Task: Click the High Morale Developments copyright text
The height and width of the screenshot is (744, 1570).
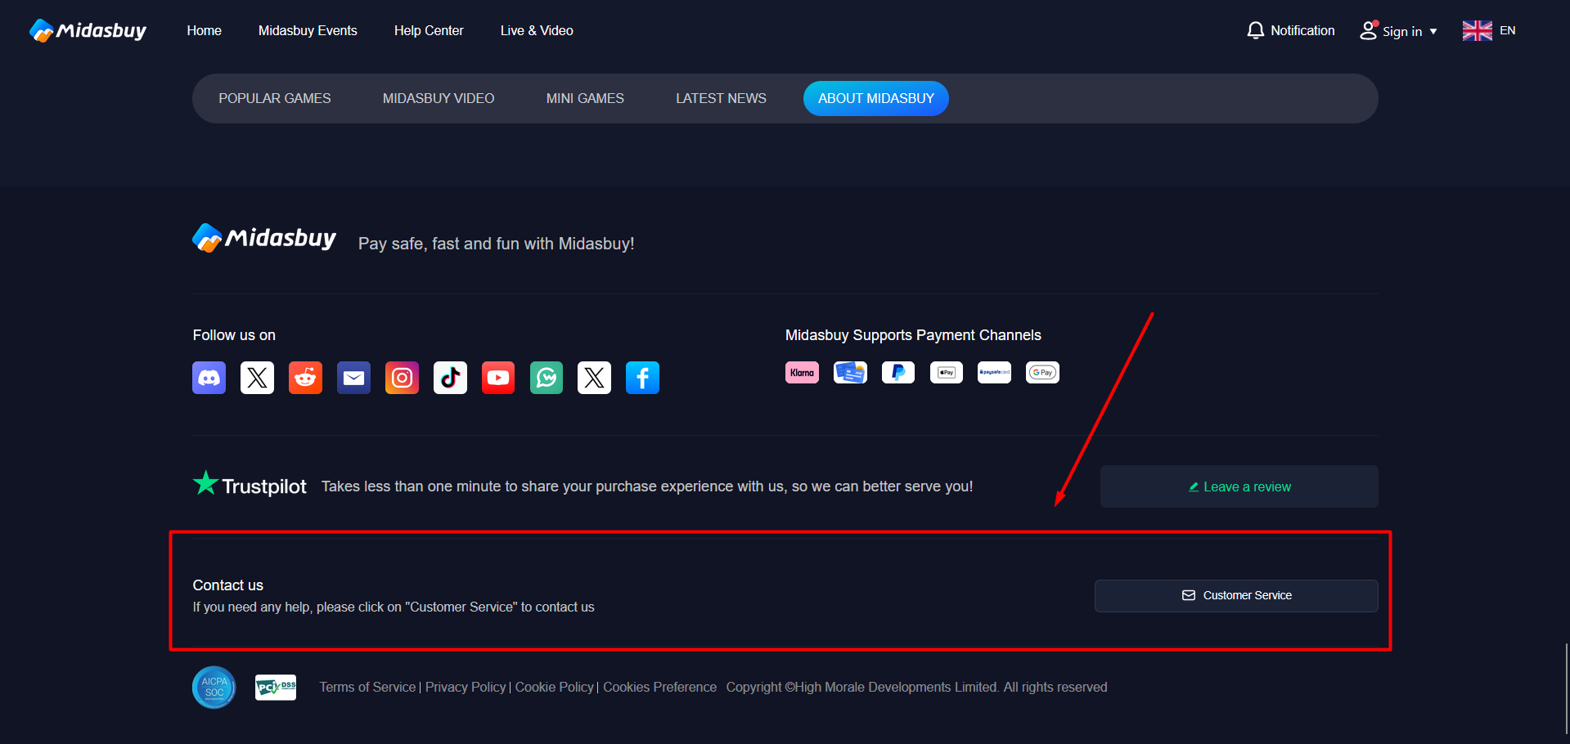Action: pos(916,688)
